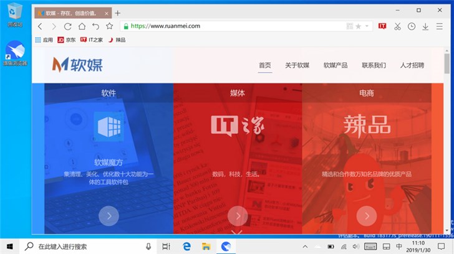The width and height of the screenshot is (454, 254).
Task: Open the 11:10 clock and date
Action: (418, 247)
